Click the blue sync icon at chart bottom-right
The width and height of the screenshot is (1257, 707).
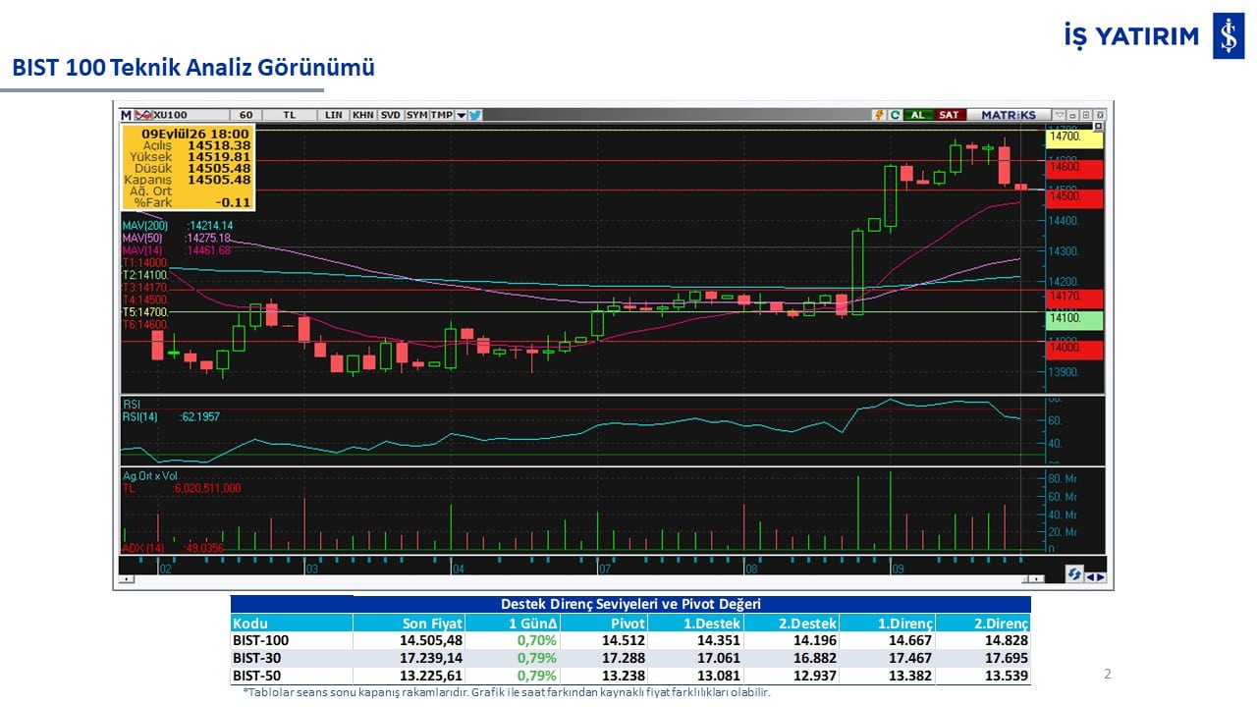(x=1073, y=575)
